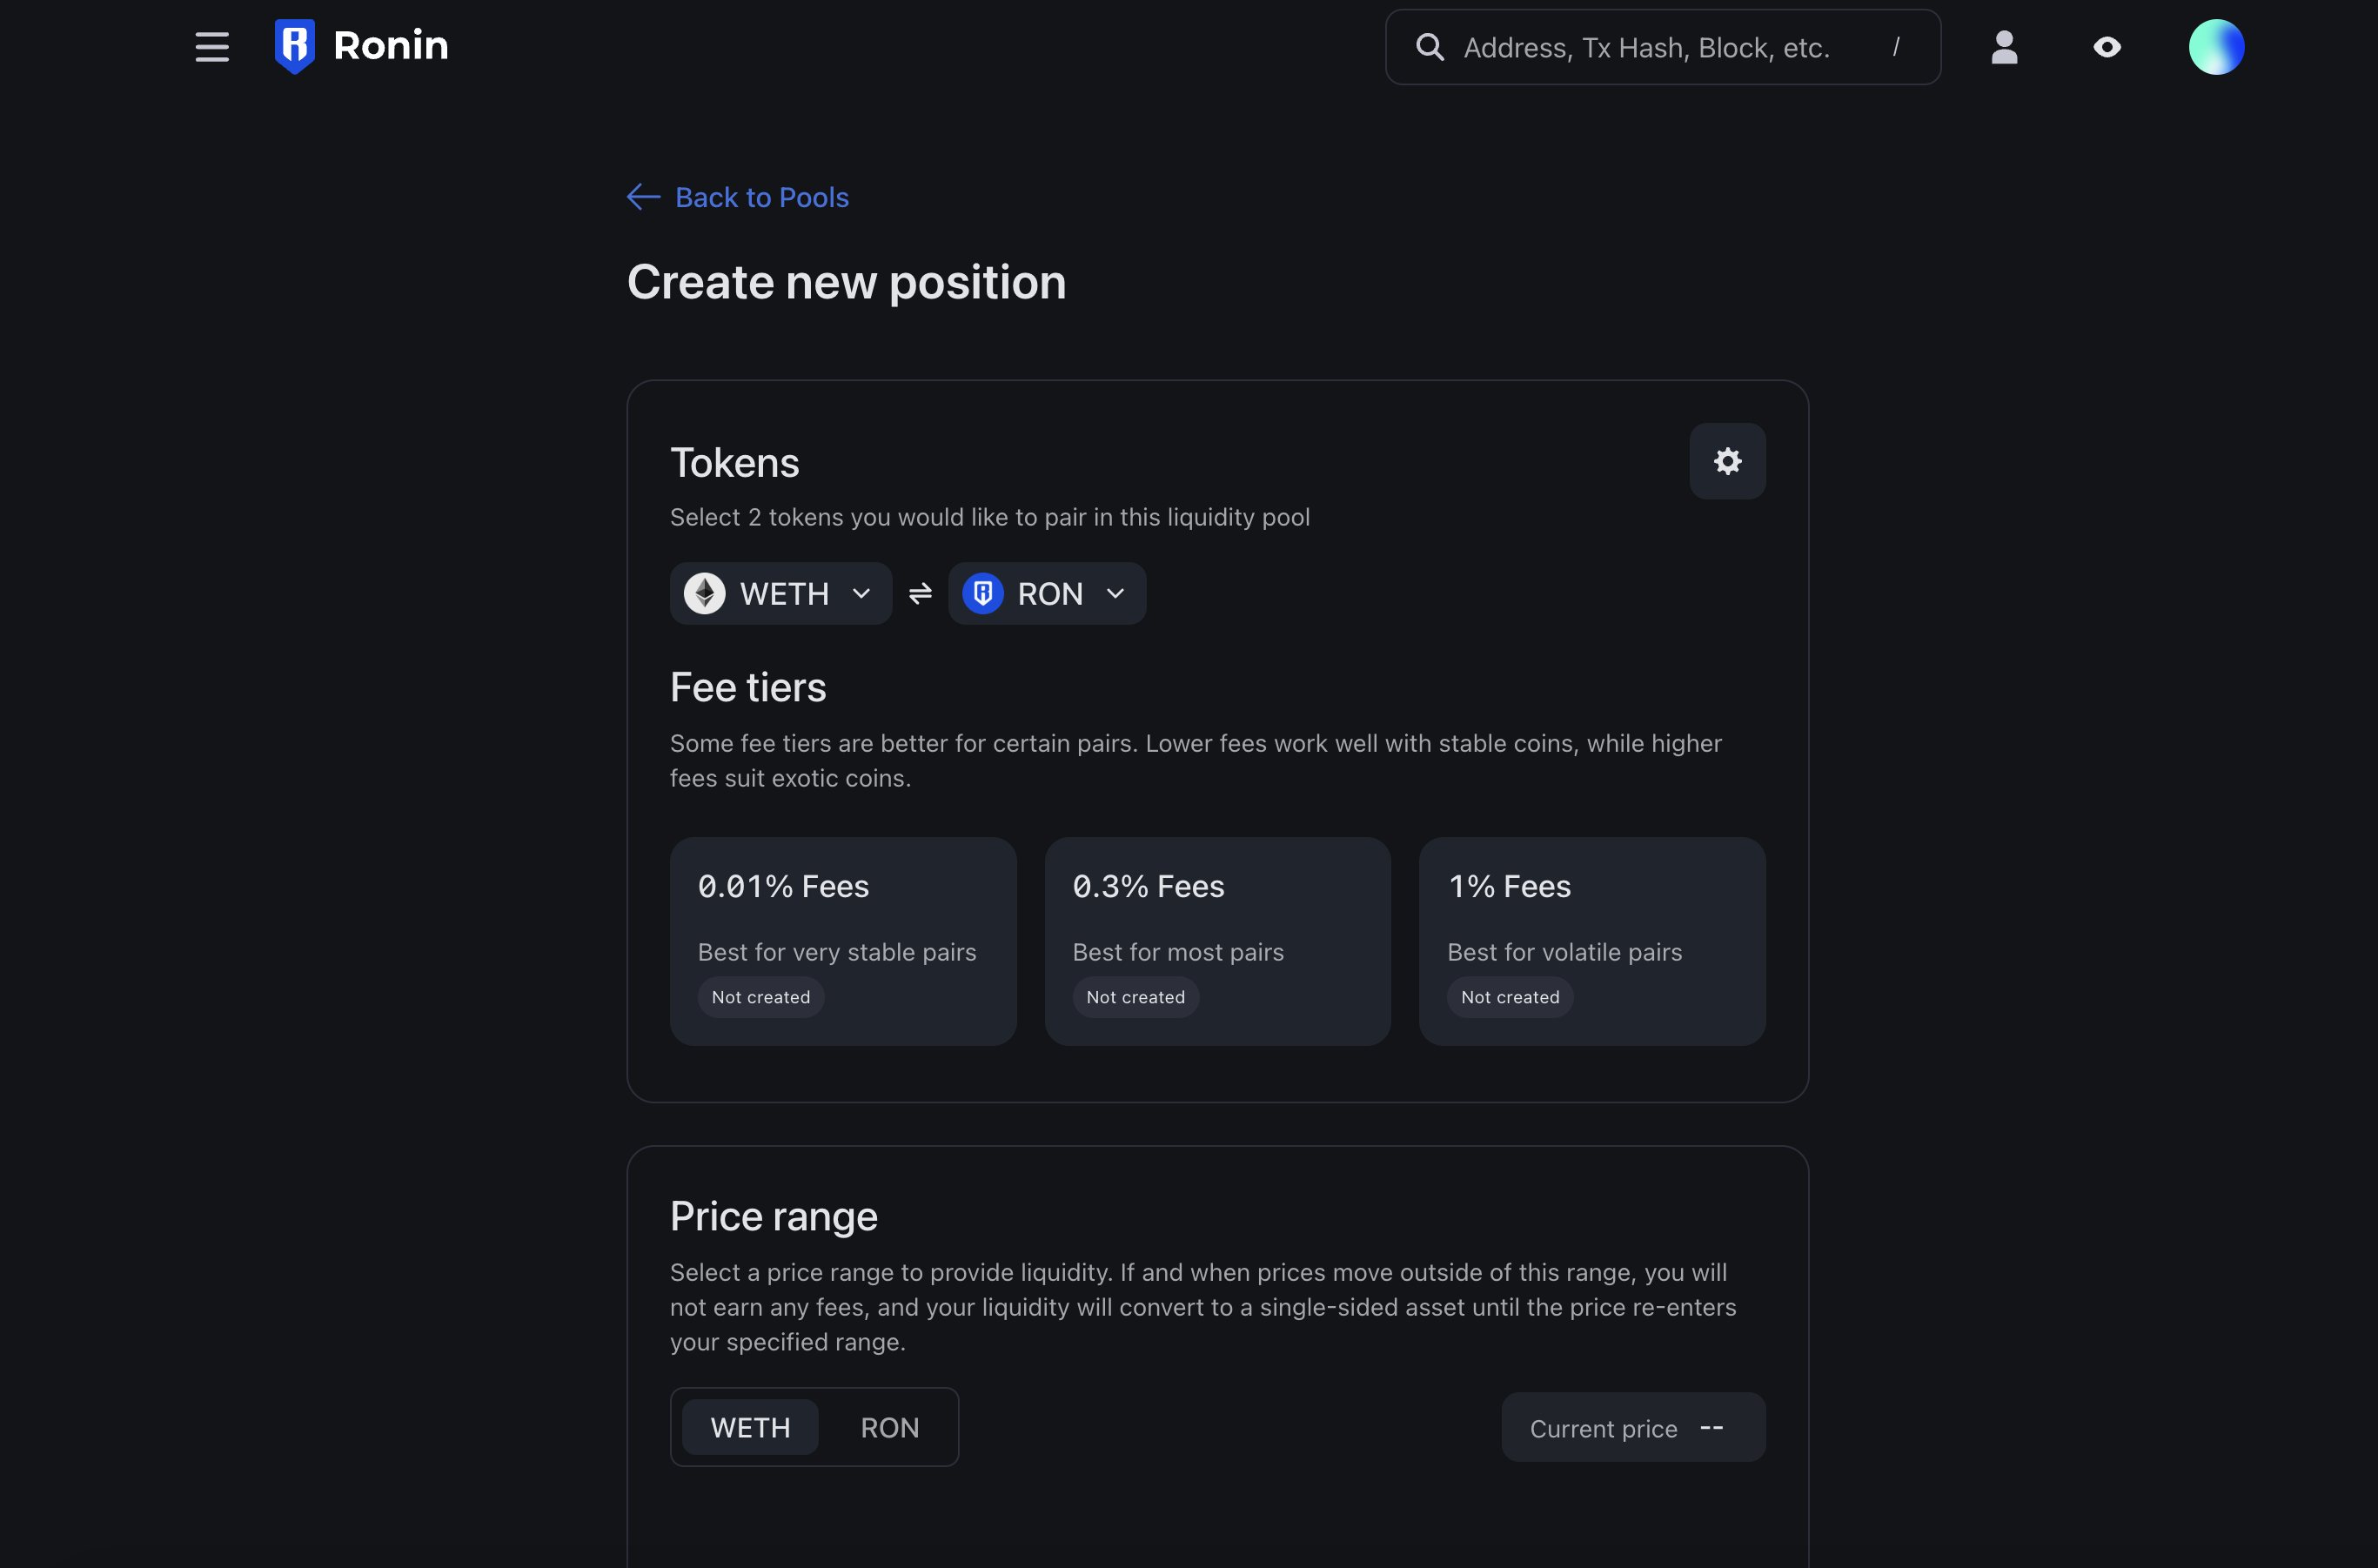Click the back arrow icon

click(x=643, y=197)
